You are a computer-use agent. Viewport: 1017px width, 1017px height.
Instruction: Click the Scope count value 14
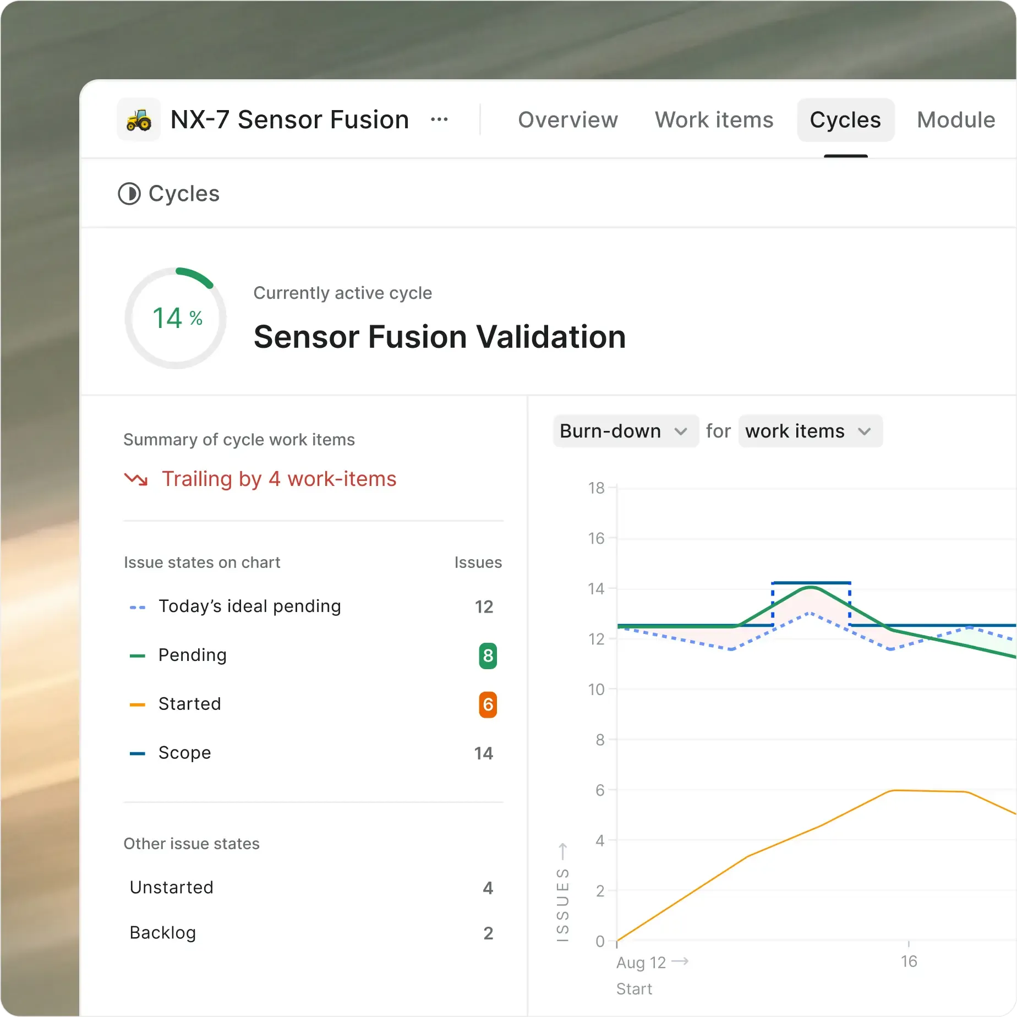(484, 753)
